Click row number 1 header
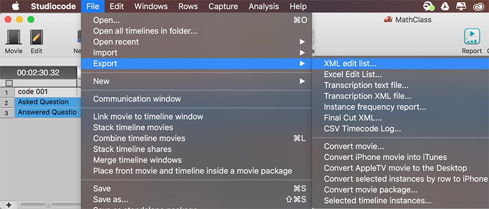Screen dimensions: 489x209 pyautogui.click(x=7, y=92)
